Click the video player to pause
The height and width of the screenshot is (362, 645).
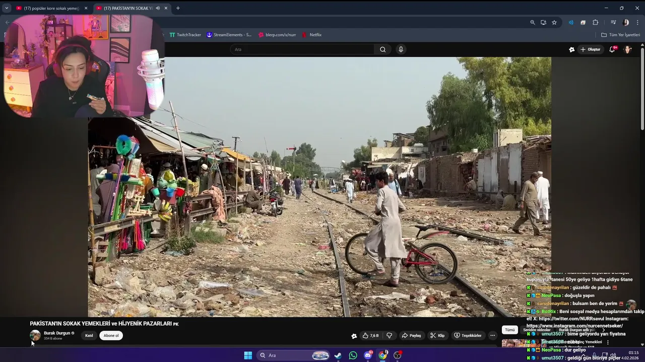[x=319, y=187]
